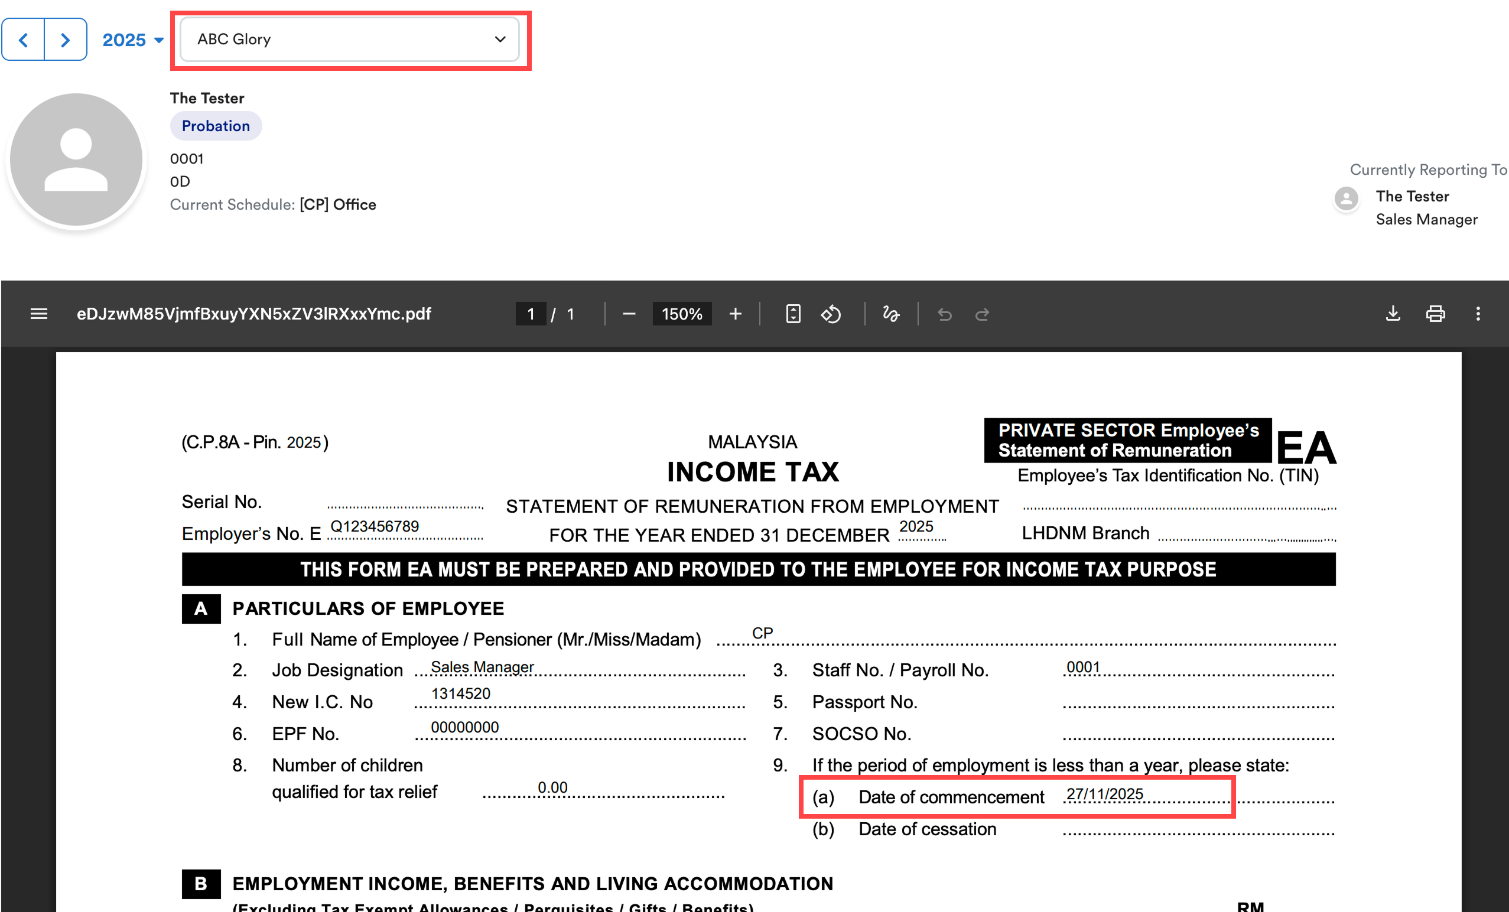Image resolution: width=1509 pixels, height=912 pixels.
Task: Print the EA form PDF
Action: pos(1436,314)
